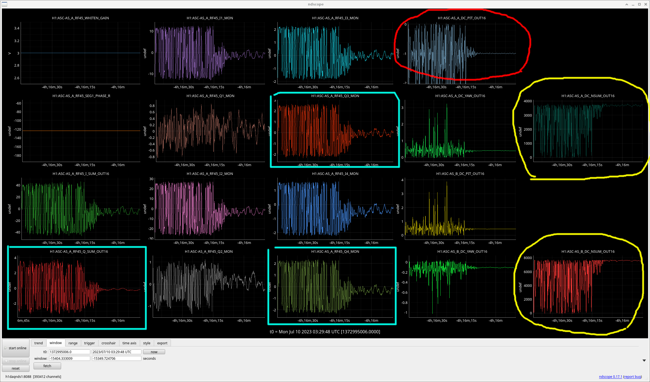Screen dimensions: 650x382
Task: Open the trigger tab
Action: 89,343
